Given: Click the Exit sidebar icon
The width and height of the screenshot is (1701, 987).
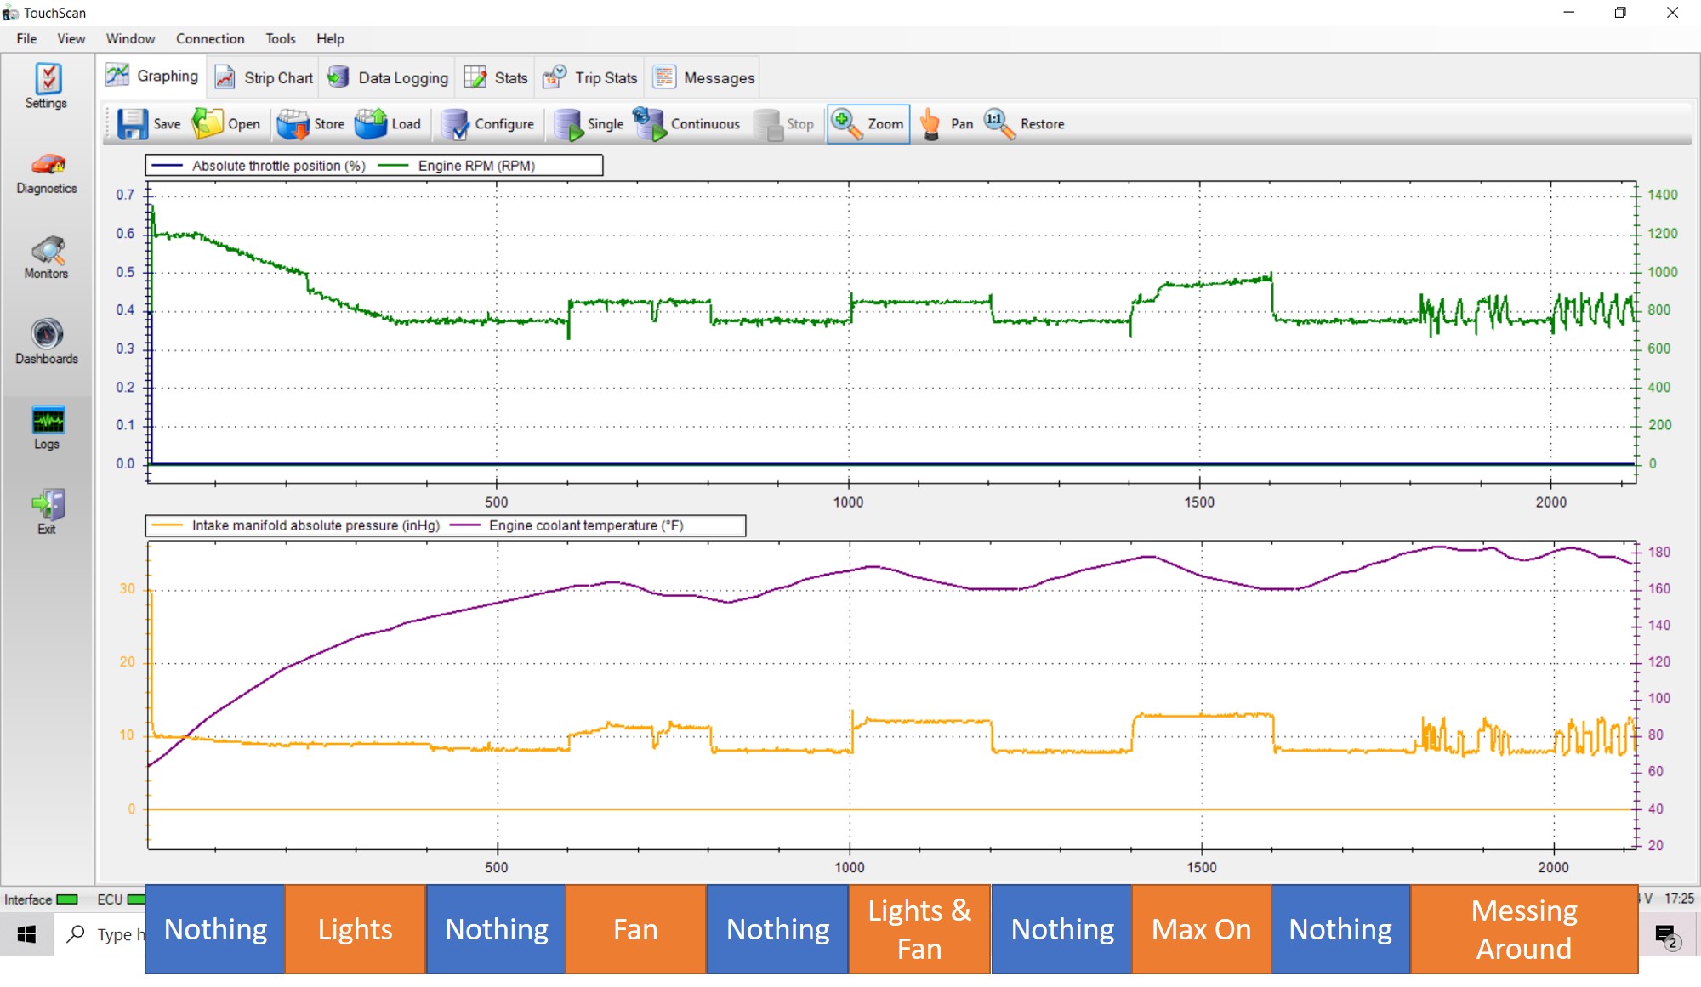Looking at the screenshot, I should point(47,512).
